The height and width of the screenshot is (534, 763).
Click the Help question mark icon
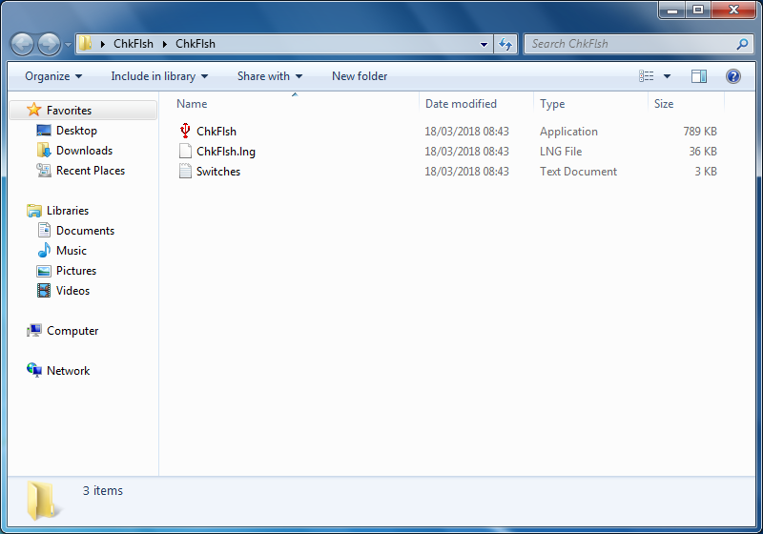coord(732,76)
